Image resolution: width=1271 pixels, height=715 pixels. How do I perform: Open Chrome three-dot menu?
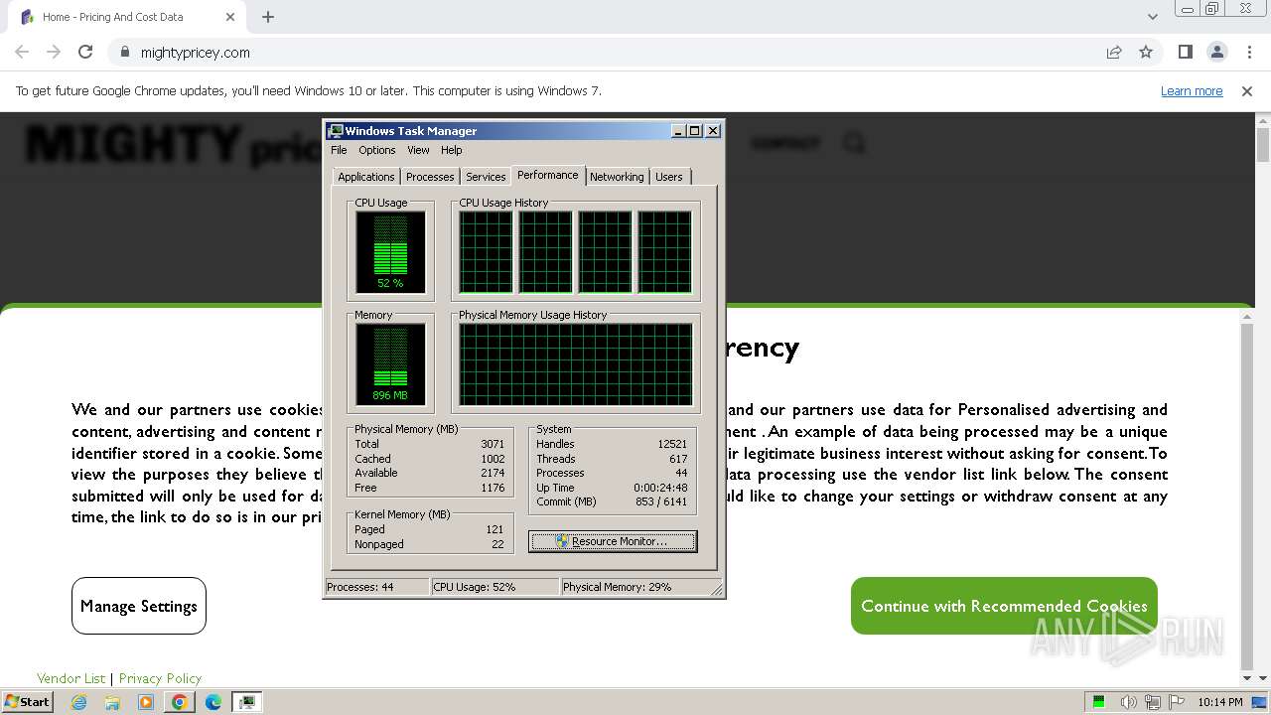pyautogui.click(x=1248, y=53)
